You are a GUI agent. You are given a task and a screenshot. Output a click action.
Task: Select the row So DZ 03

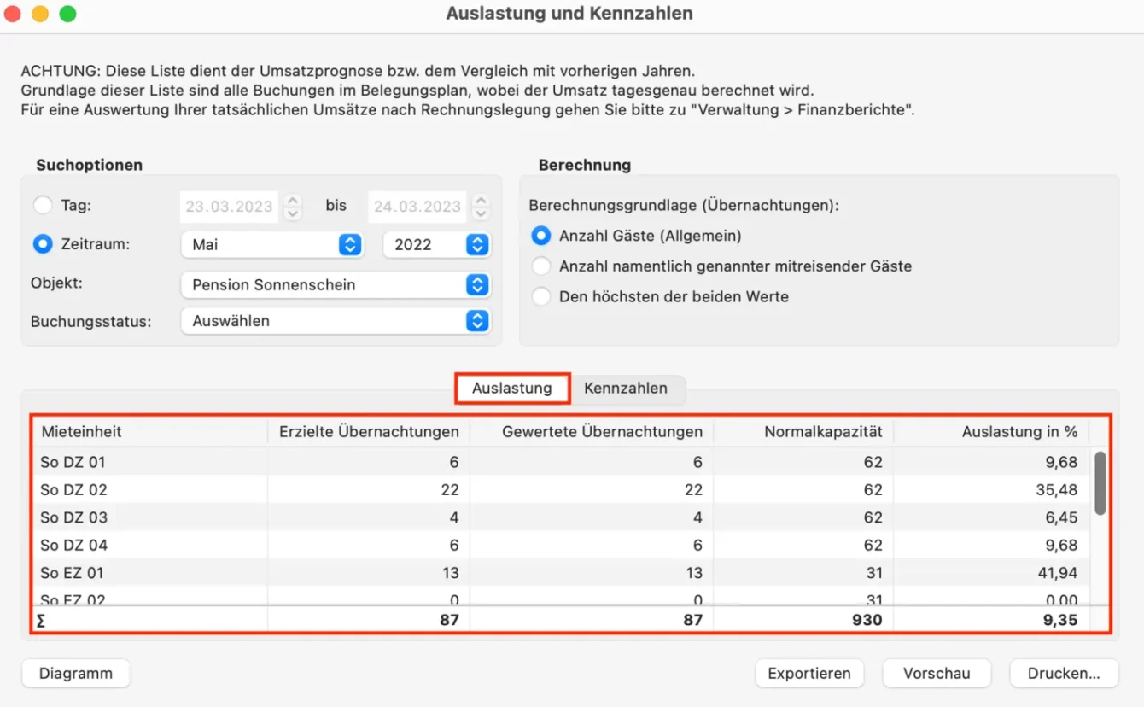pyautogui.click(x=561, y=517)
